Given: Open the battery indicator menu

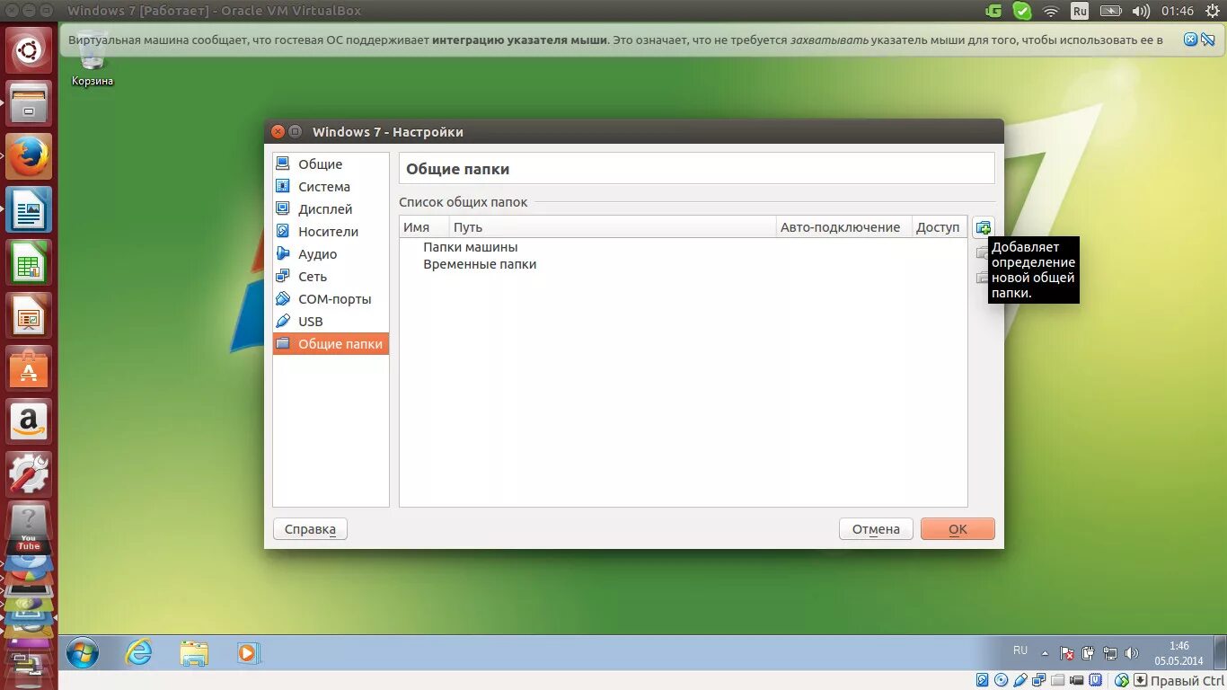Looking at the screenshot, I should point(1111,11).
